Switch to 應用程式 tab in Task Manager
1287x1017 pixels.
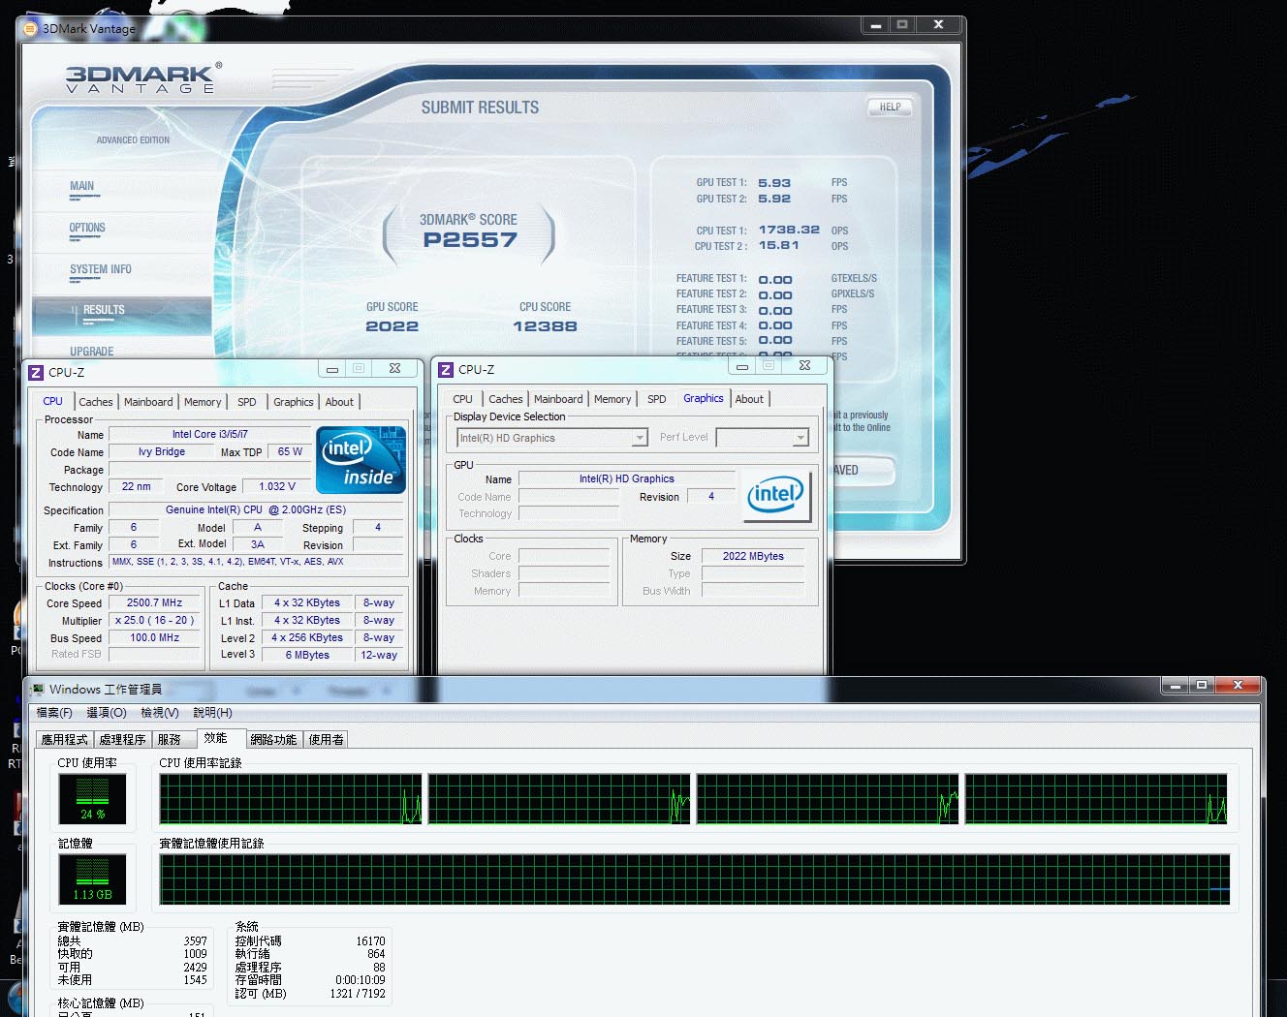64,739
